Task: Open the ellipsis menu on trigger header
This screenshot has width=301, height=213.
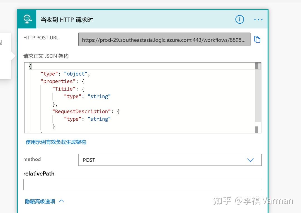Action: pos(258,19)
